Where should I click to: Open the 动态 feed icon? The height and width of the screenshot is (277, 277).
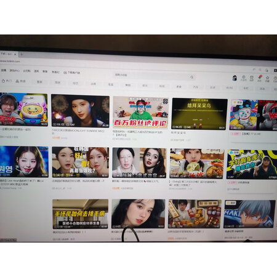point(260,78)
